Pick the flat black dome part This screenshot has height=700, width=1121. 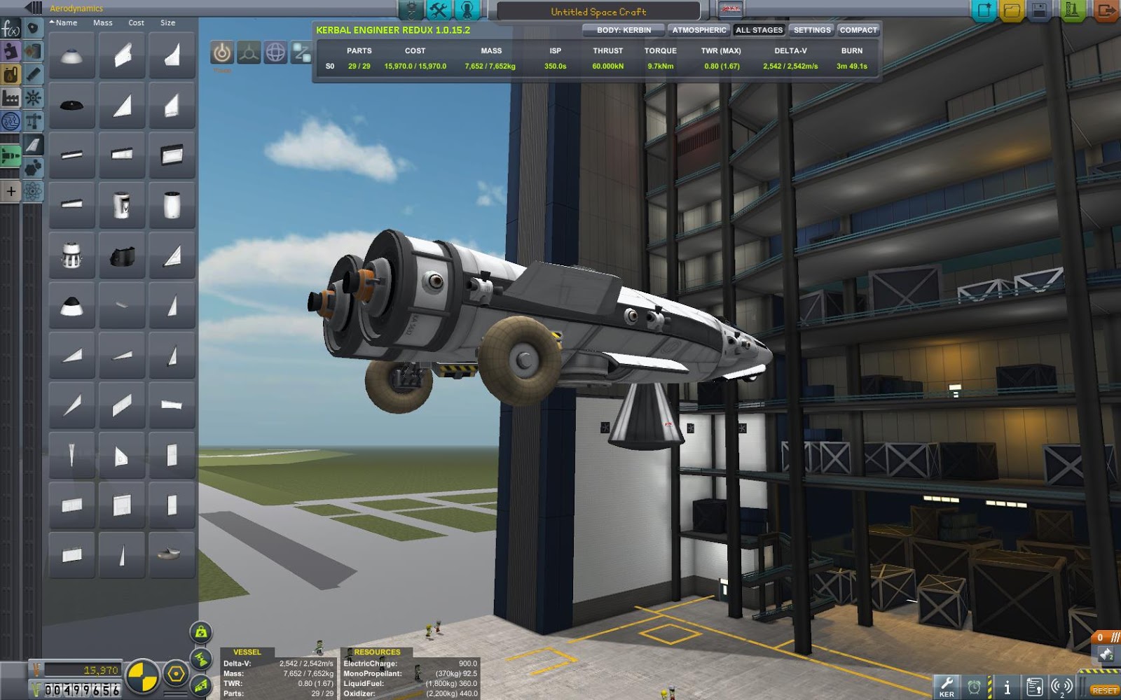[71, 105]
